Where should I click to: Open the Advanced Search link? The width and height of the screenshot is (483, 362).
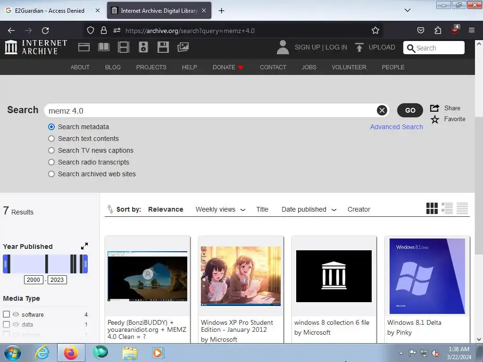pos(396,127)
